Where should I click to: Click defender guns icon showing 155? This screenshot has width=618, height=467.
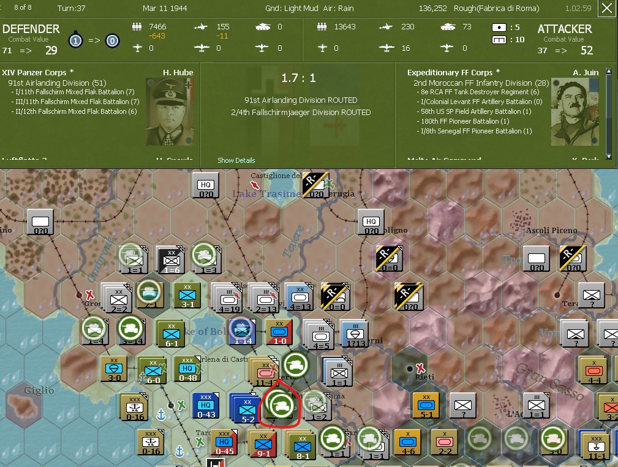tap(201, 27)
